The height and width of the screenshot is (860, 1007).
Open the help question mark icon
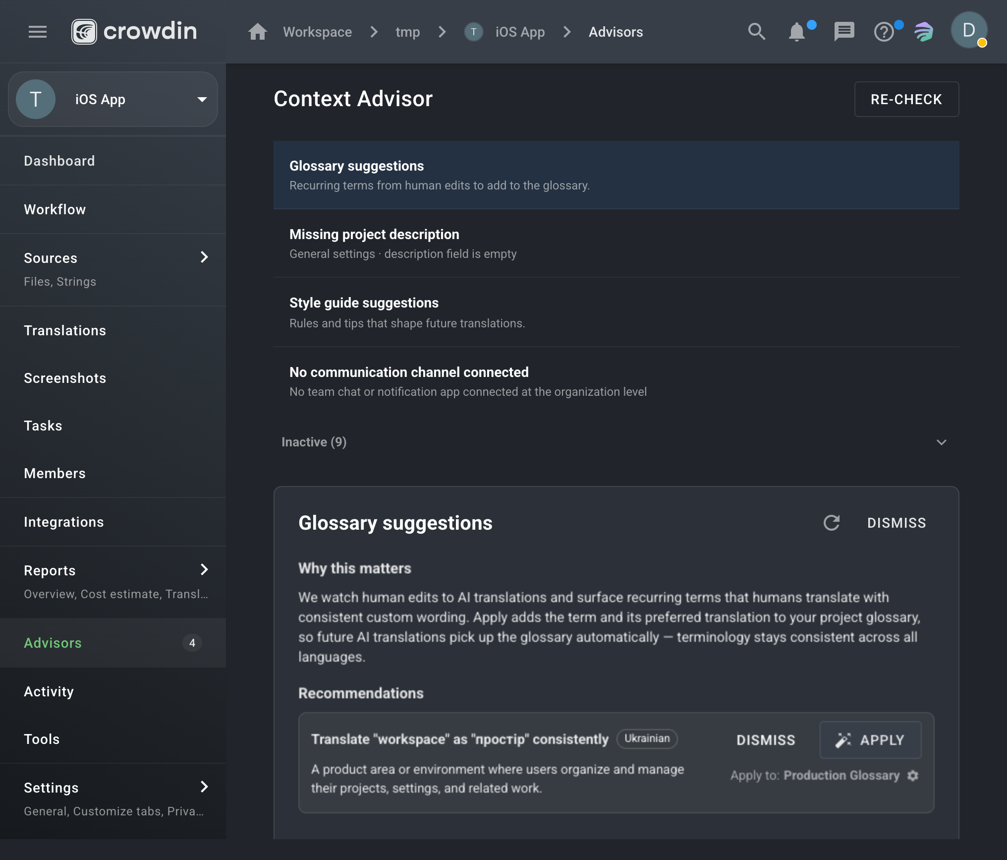coord(884,32)
